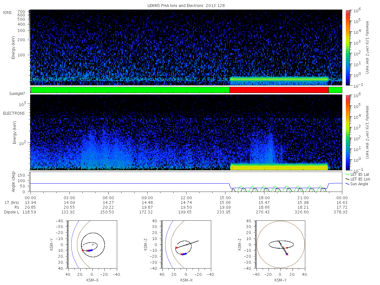This screenshot has height=285, width=380.
Task: Click the red sunlight status bar segment
Action: tap(279, 90)
